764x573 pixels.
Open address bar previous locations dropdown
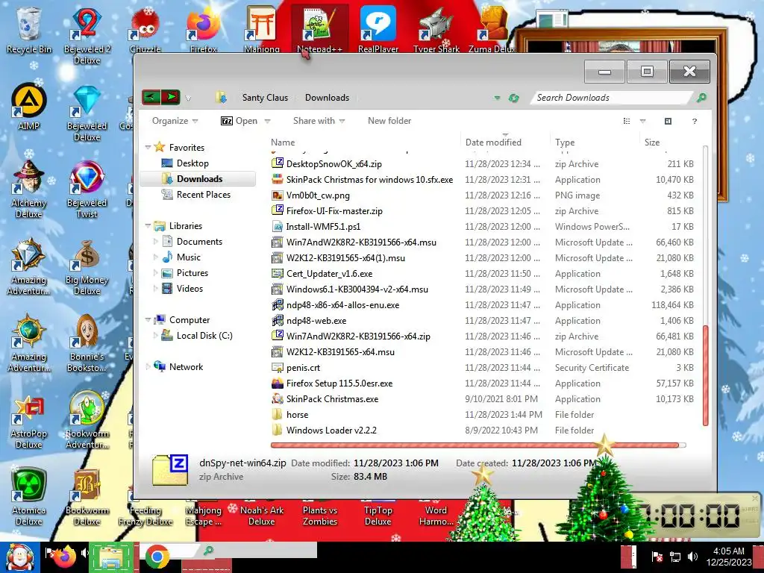click(497, 98)
